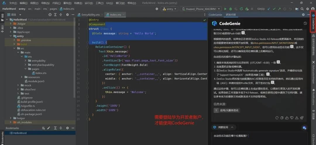This screenshot has width=316, height=145.
Task: Open IDE settings gear in top toolbar
Action: click(307, 9)
